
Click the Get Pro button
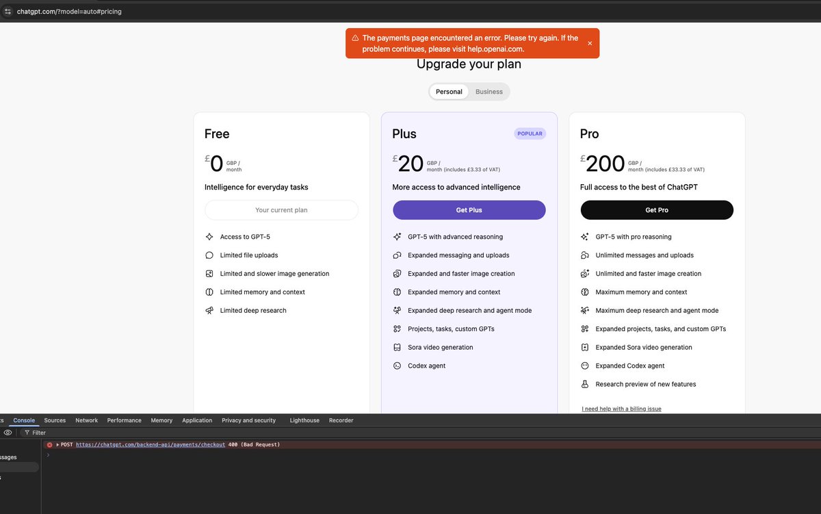click(657, 210)
